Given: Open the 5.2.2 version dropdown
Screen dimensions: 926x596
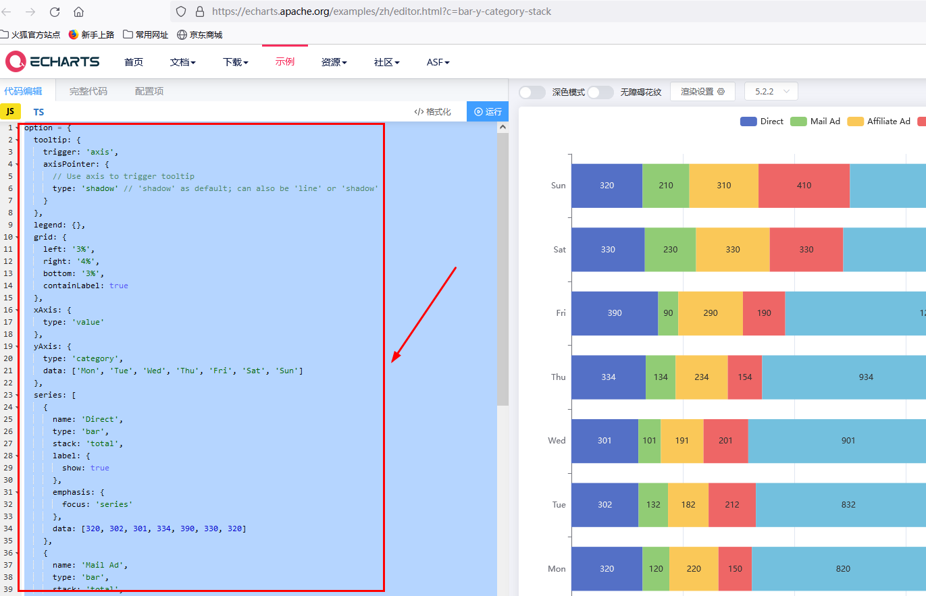Looking at the screenshot, I should tap(771, 91).
